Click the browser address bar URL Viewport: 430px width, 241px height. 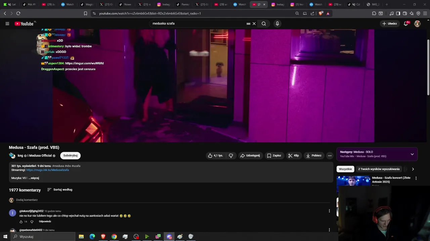pos(150,13)
